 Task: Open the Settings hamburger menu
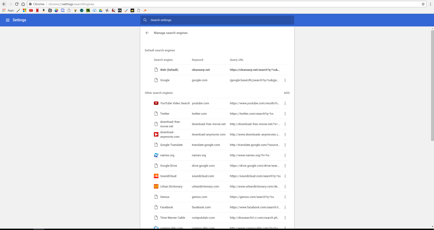[8, 20]
